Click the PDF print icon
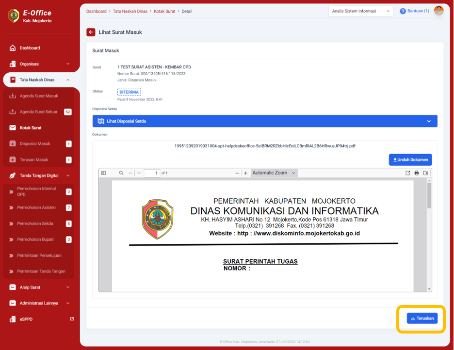 click(x=417, y=173)
